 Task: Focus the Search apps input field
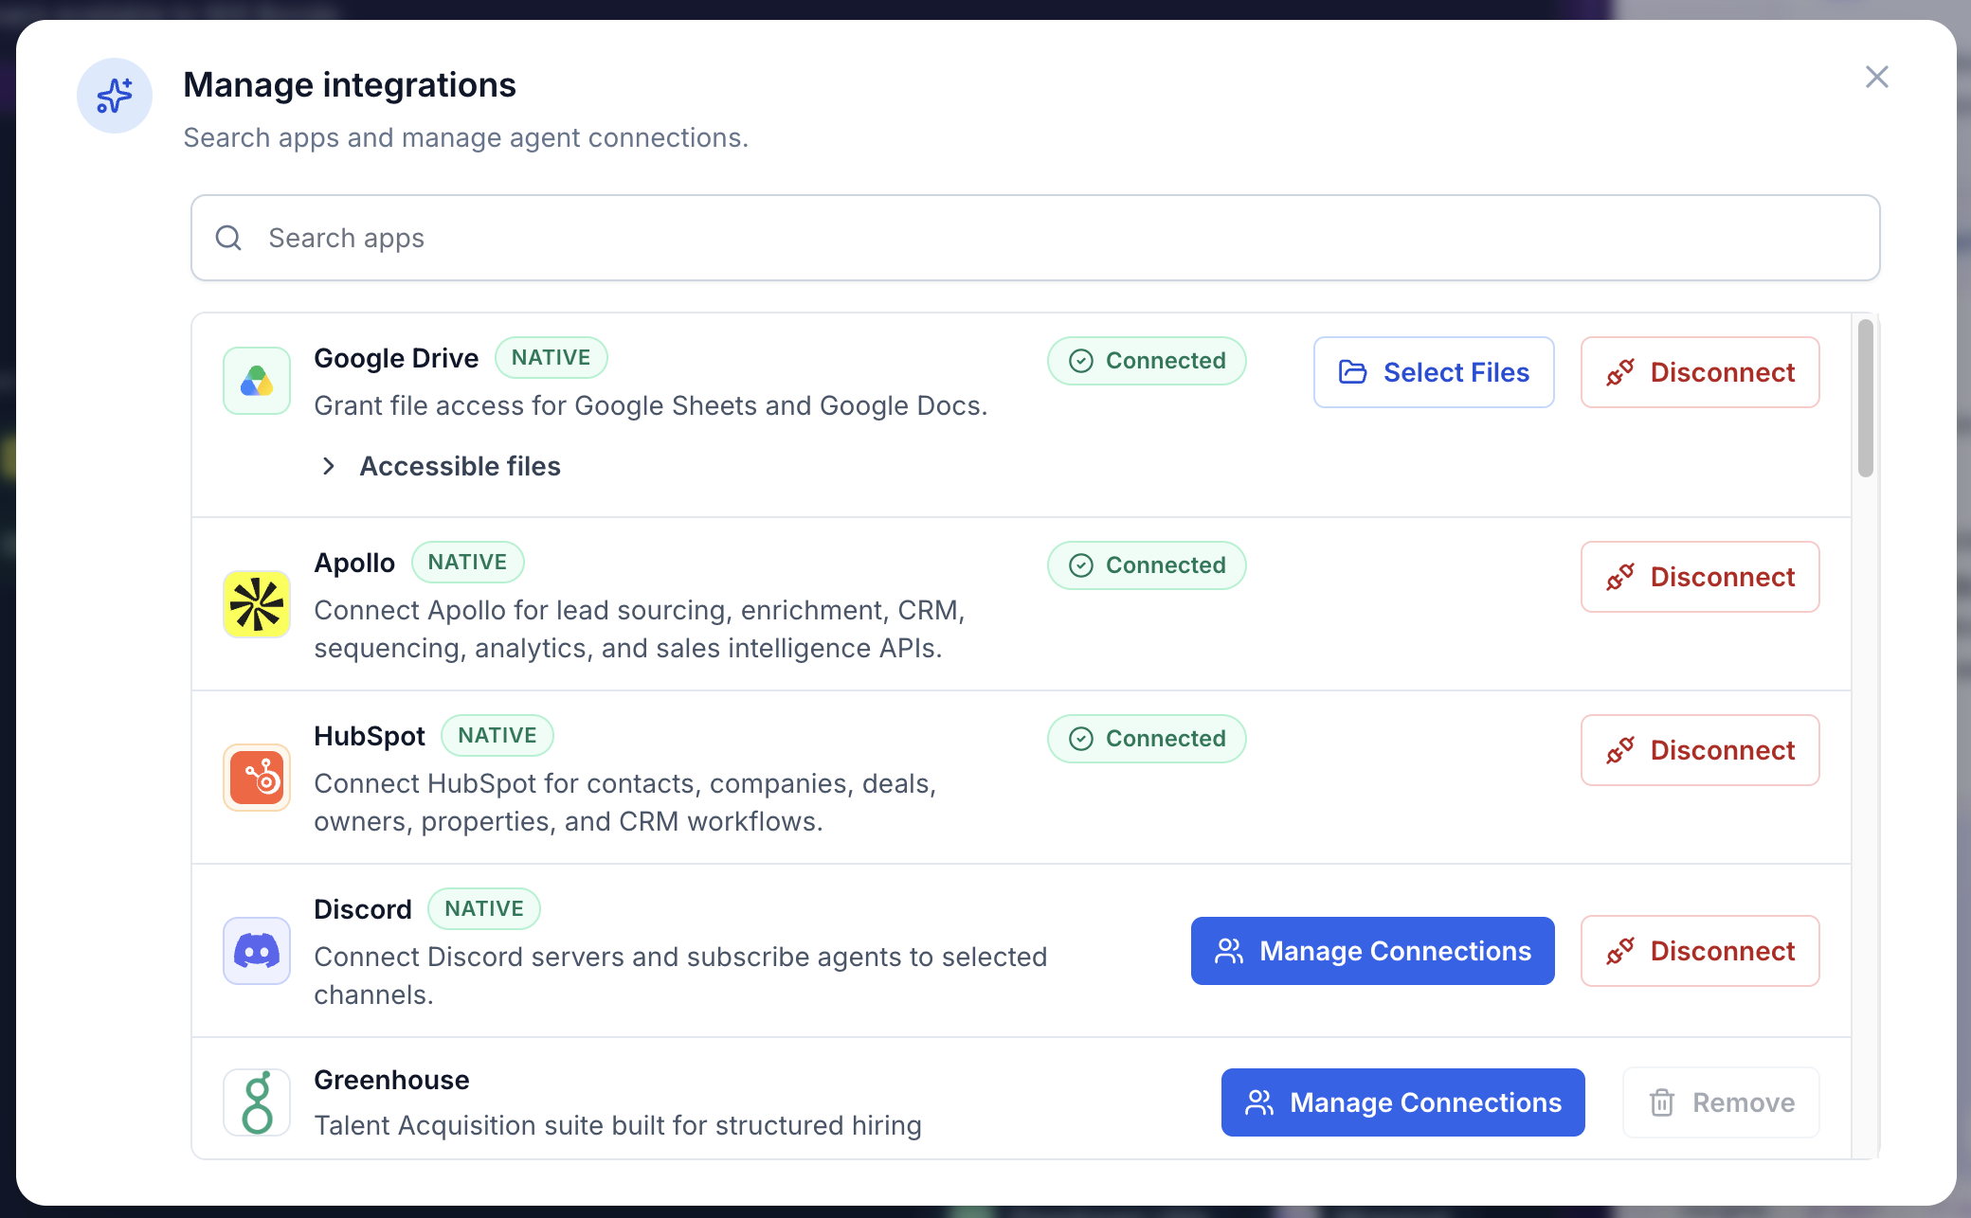pyautogui.click(x=1035, y=238)
